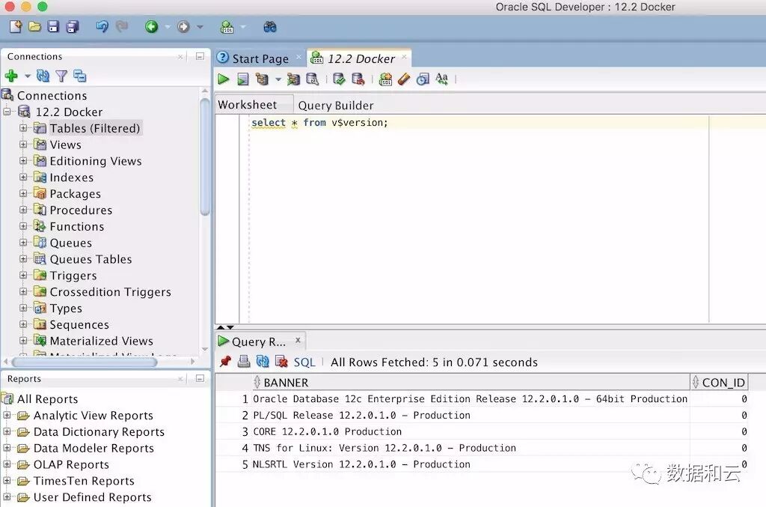Click the SQL History clock icon
Screen dimensions: 766x507
click(x=423, y=79)
